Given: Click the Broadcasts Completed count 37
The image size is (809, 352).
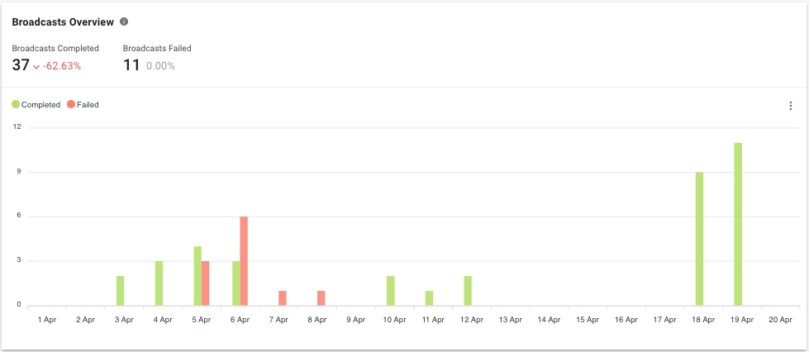Looking at the screenshot, I should [21, 65].
